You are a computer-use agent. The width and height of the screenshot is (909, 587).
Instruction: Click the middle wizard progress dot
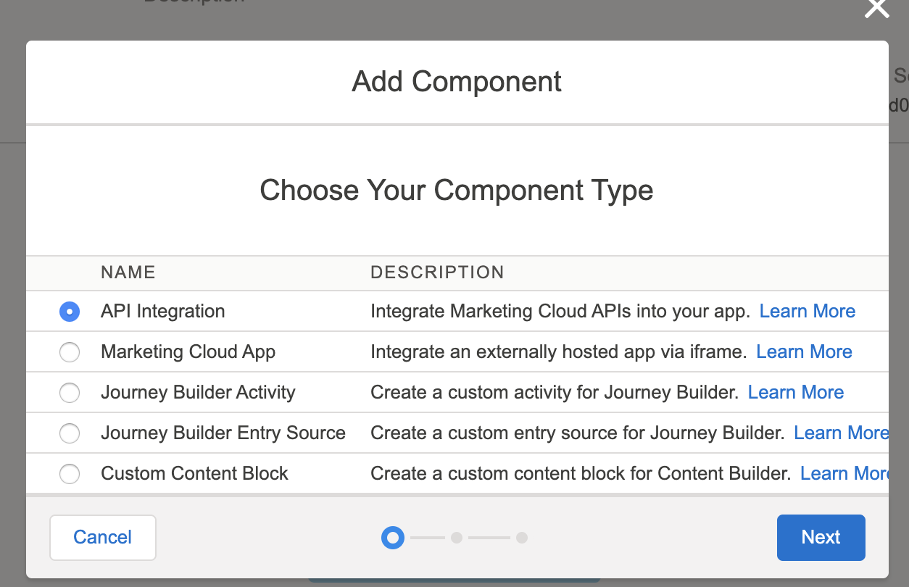457,538
